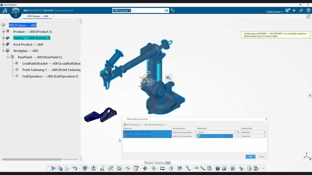Click the Share arrow icon in the top bar

pyautogui.click(x=301, y=10)
